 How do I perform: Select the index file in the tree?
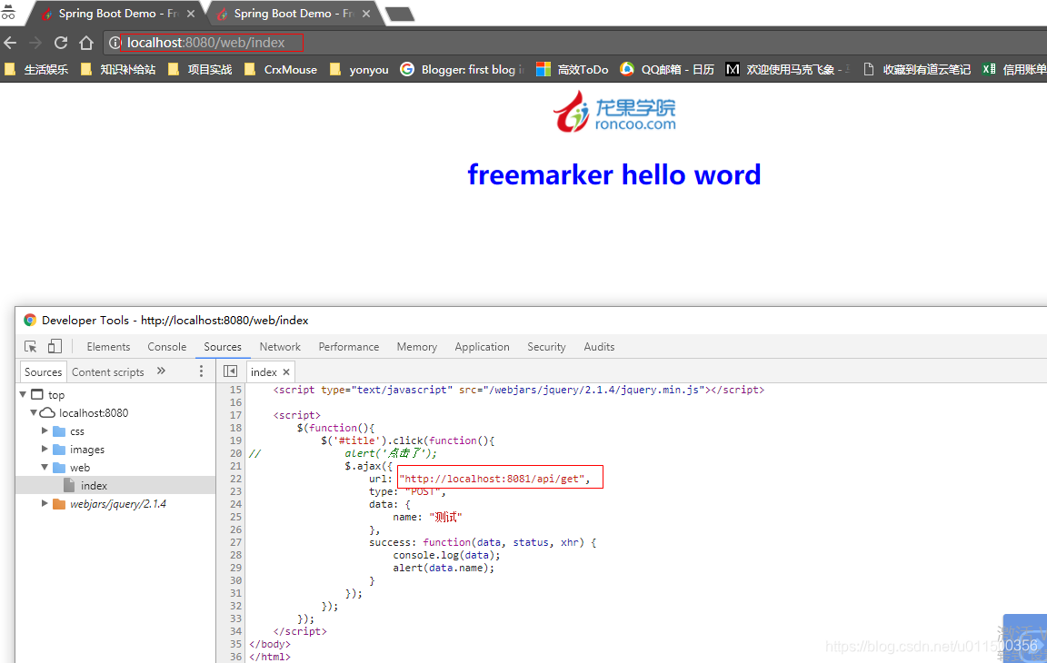(x=115, y=486)
